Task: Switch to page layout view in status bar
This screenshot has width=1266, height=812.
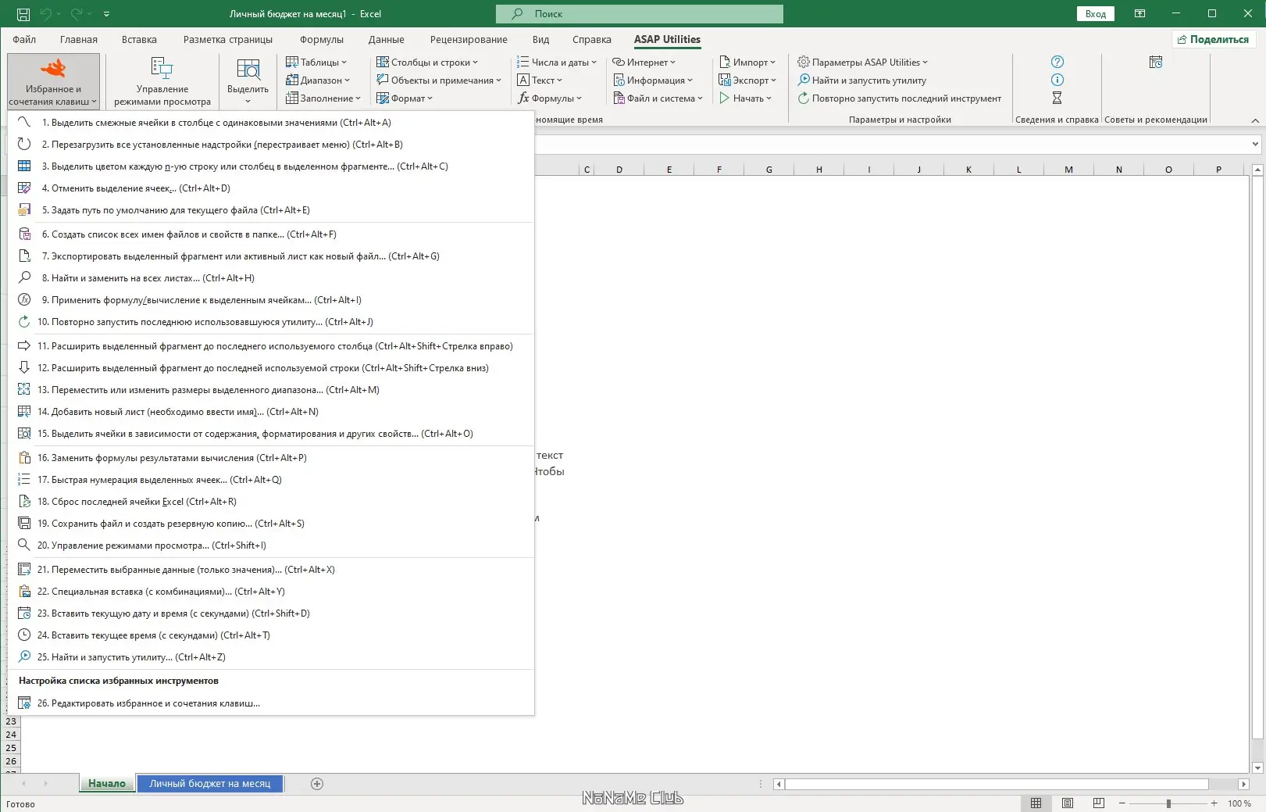Action: click(x=1067, y=803)
